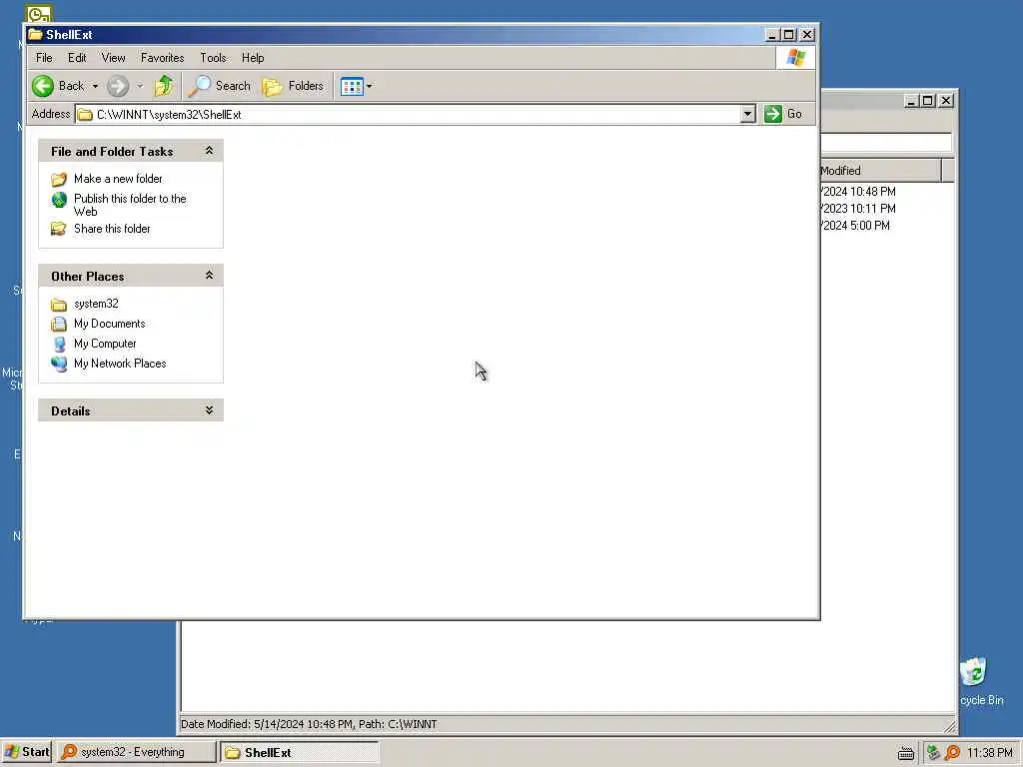Maximize the ShellExt window
Image resolution: width=1023 pixels, height=767 pixels.
[x=789, y=35]
